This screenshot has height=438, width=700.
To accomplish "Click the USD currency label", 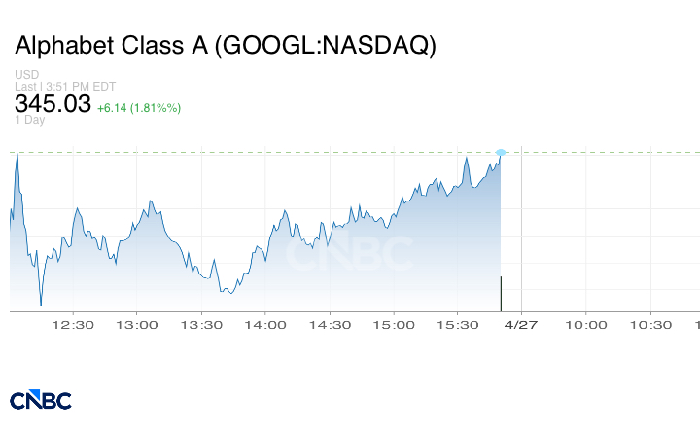I will click(26, 74).
